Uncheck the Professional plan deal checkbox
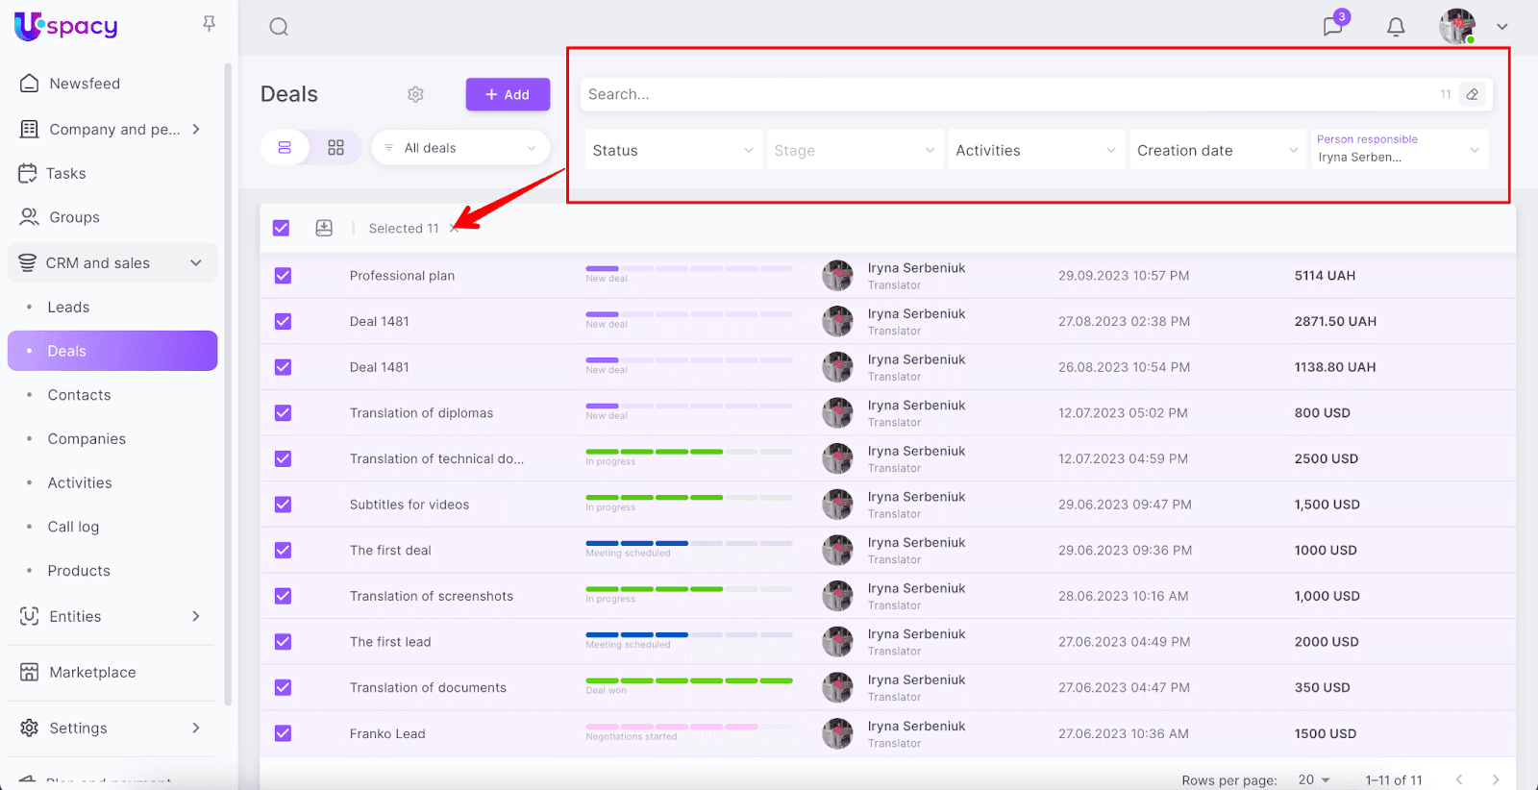This screenshot has width=1538, height=790. coord(283,276)
